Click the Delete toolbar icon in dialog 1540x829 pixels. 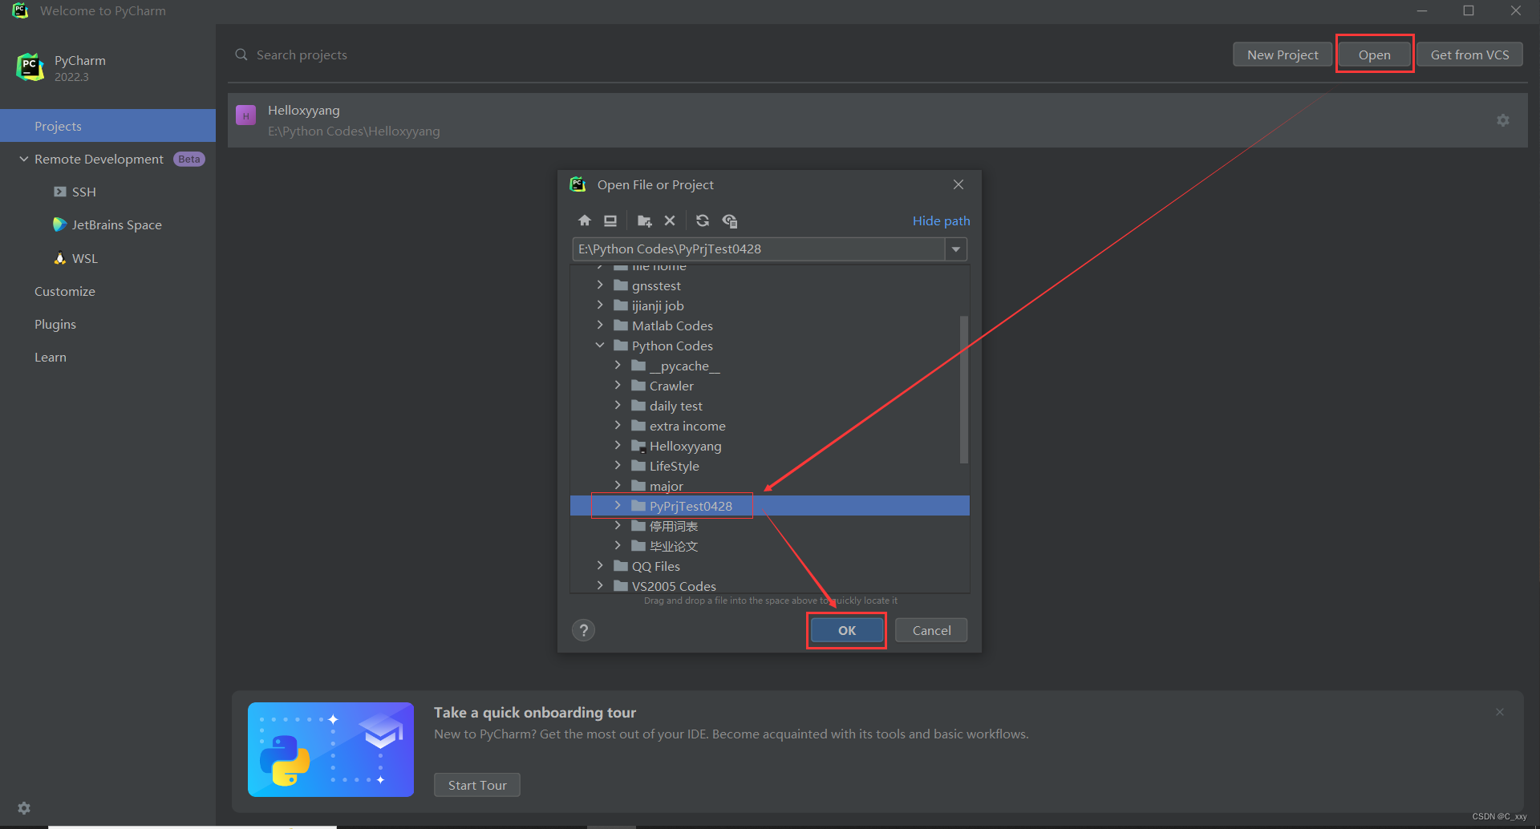(x=670, y=220)
